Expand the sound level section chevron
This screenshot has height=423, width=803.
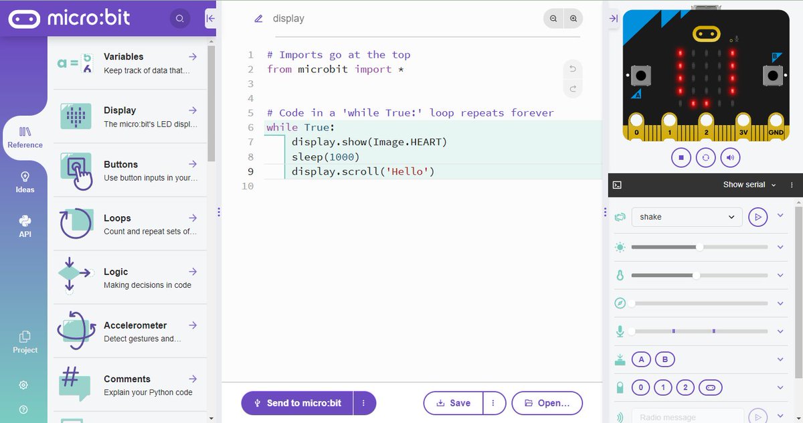tap(780, 331)
